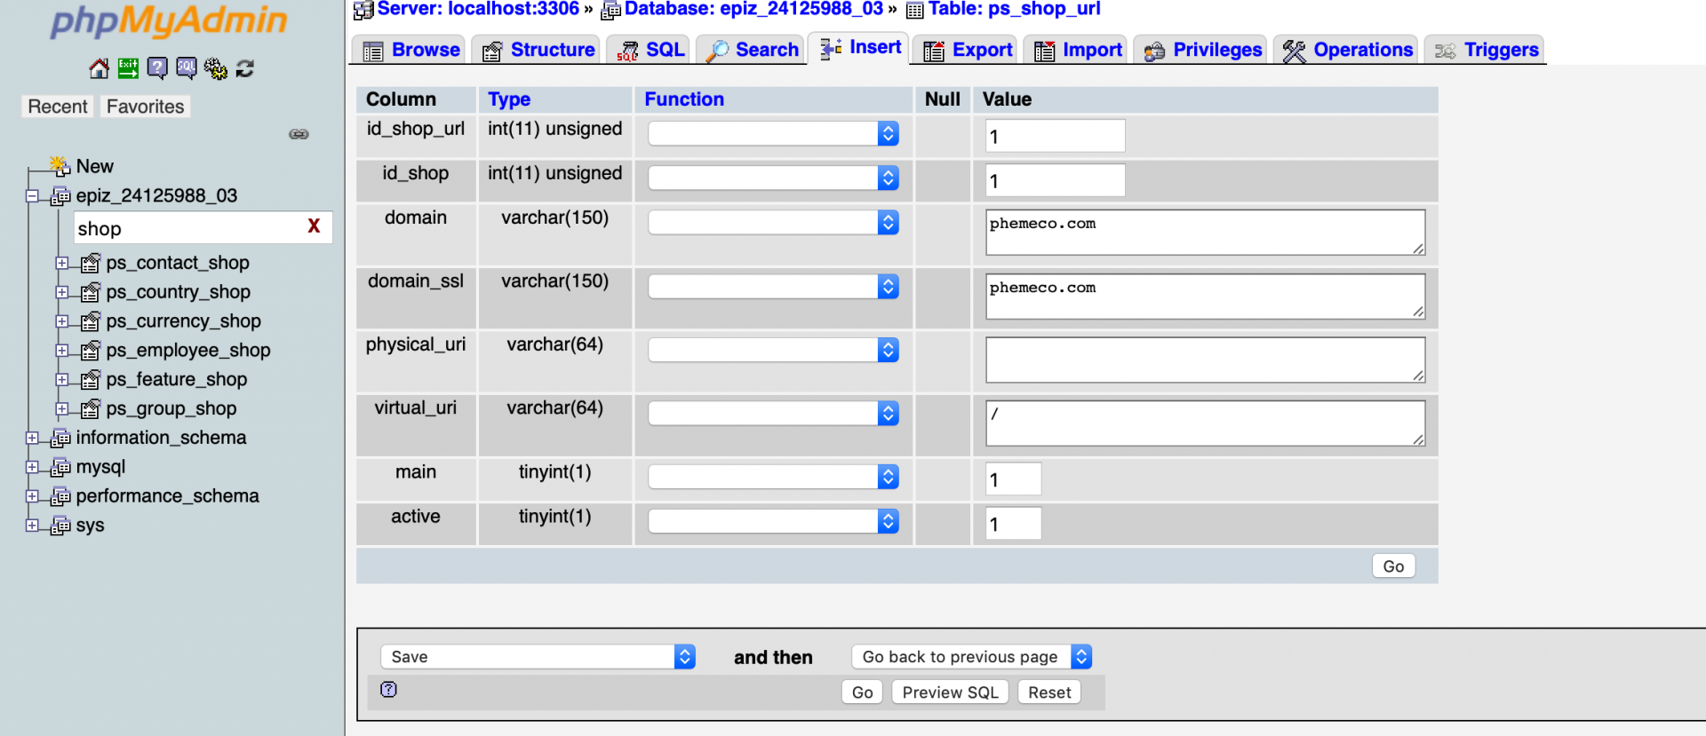Image resolution: width=1706 pixels, height=736 pixels.
Task: Collapse the epiz_24125988_03 database tree
Action: (x=32, y=196)
